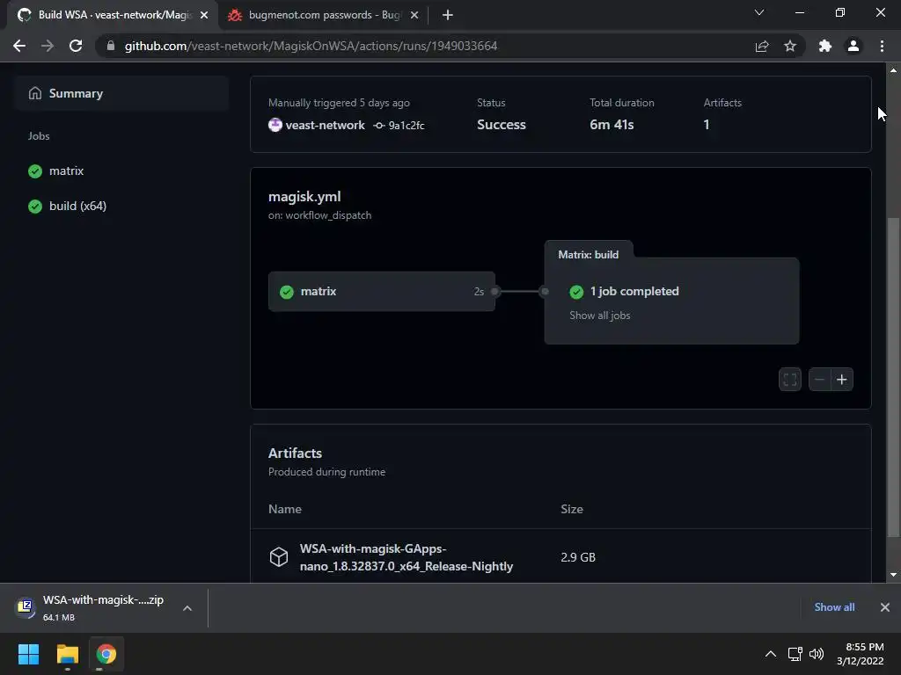
Task: Open File Explorer from taskbar
Action: 67,654
